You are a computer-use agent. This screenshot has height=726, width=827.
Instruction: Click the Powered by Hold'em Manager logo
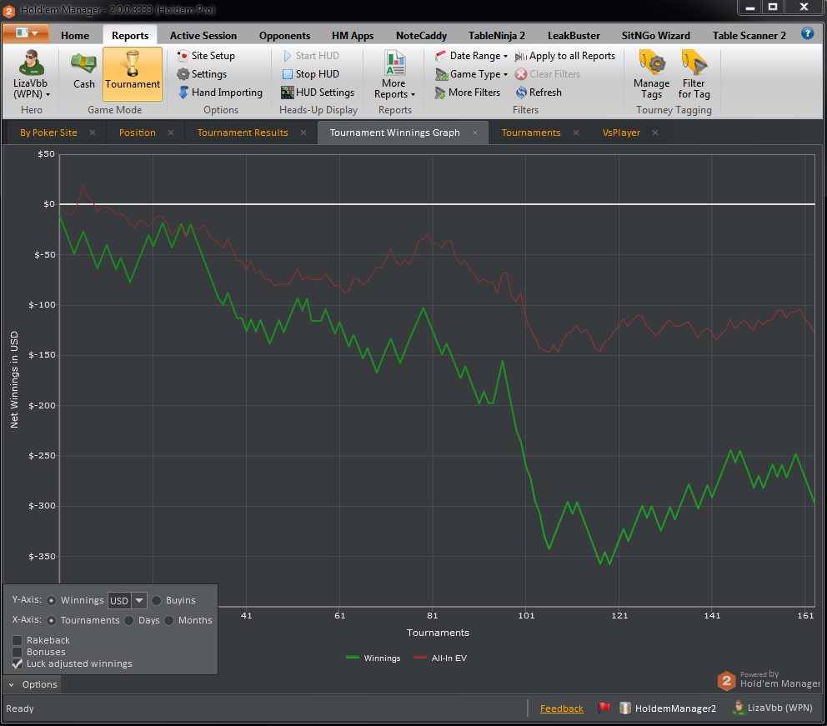pos(769,679)
